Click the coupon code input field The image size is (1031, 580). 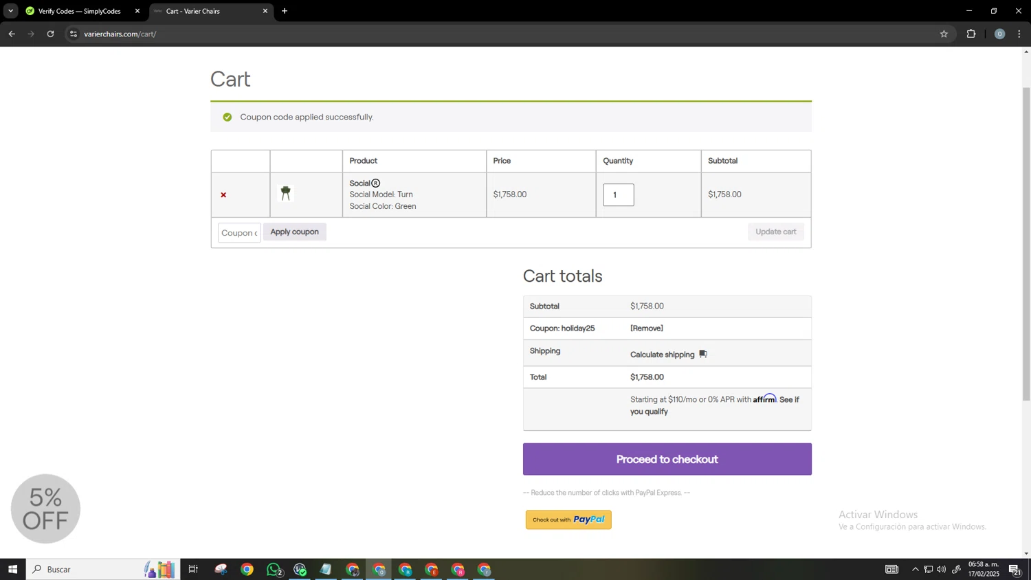(239, 233)
